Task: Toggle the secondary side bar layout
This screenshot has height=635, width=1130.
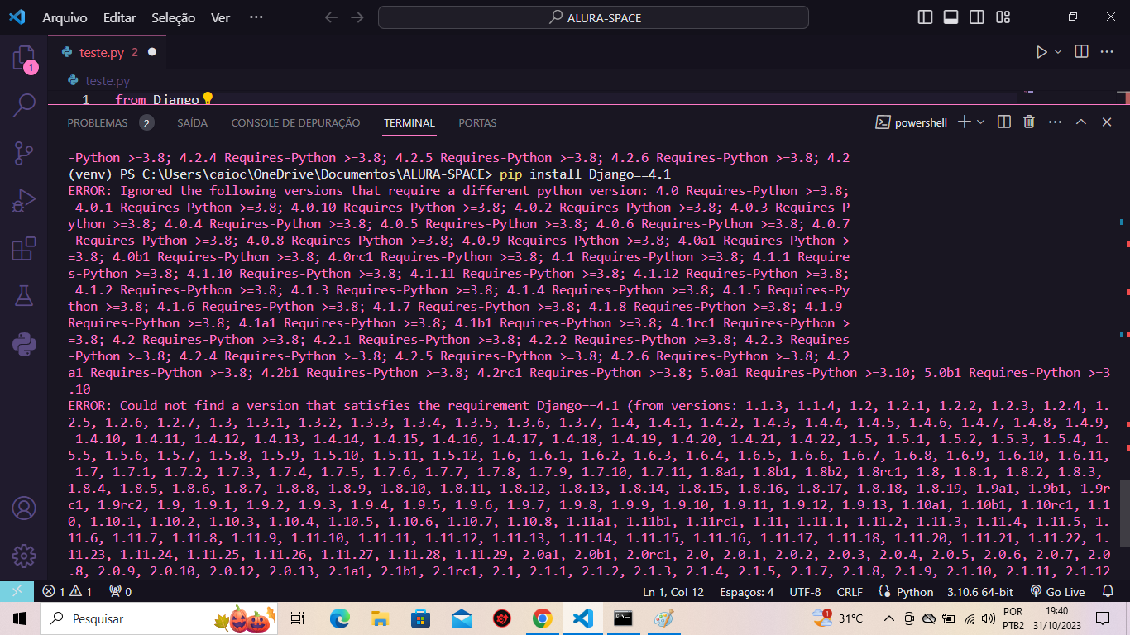Action: click(x=977, y=17)
